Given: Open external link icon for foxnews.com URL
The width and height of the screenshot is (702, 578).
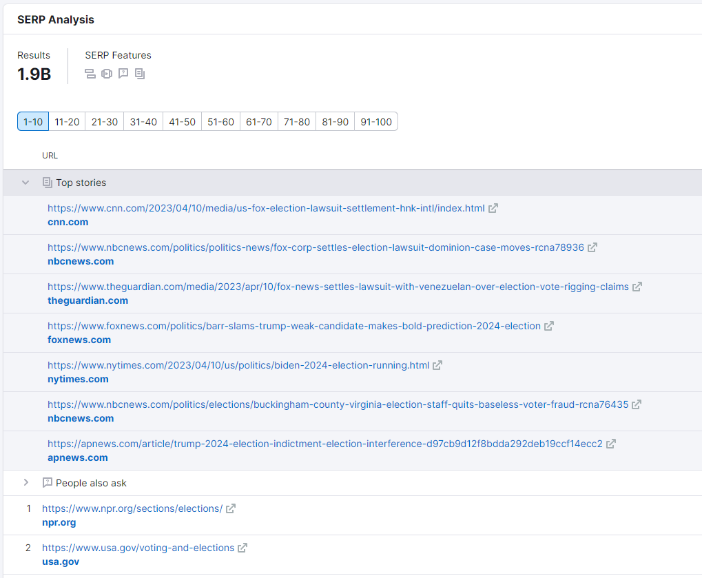Looking at the screenshot, I should (549, 326).
